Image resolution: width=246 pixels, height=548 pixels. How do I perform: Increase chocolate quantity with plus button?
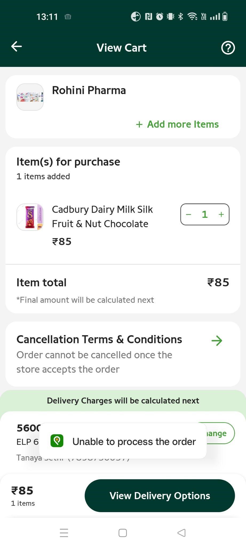coord(221,214)
